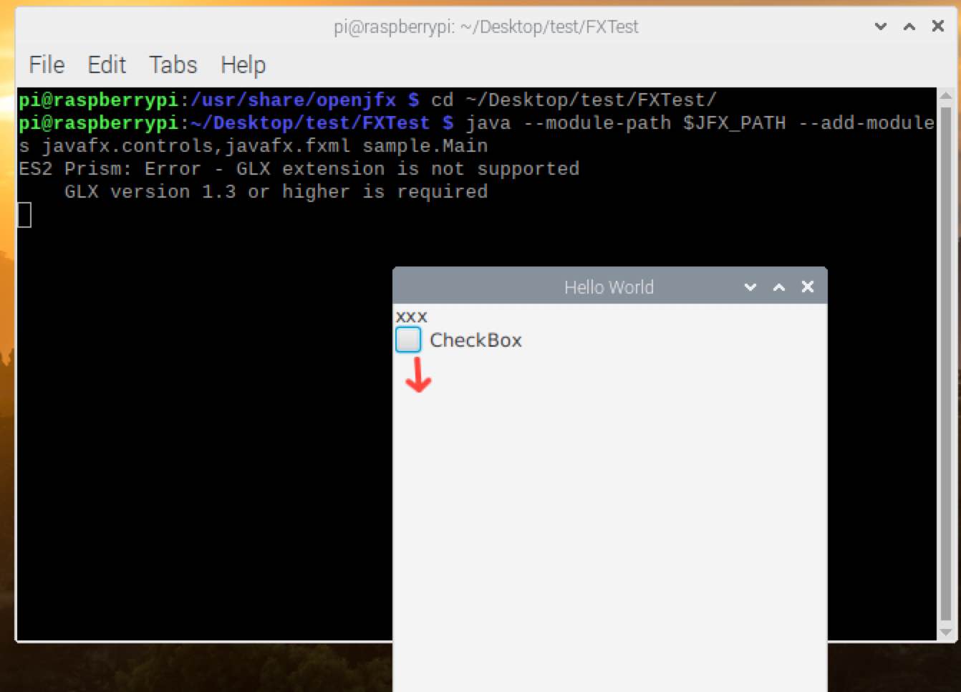This screenshot has width=961, height=692.
Task: Close the Hello World window with the X icon
Action: pos(807,287)
